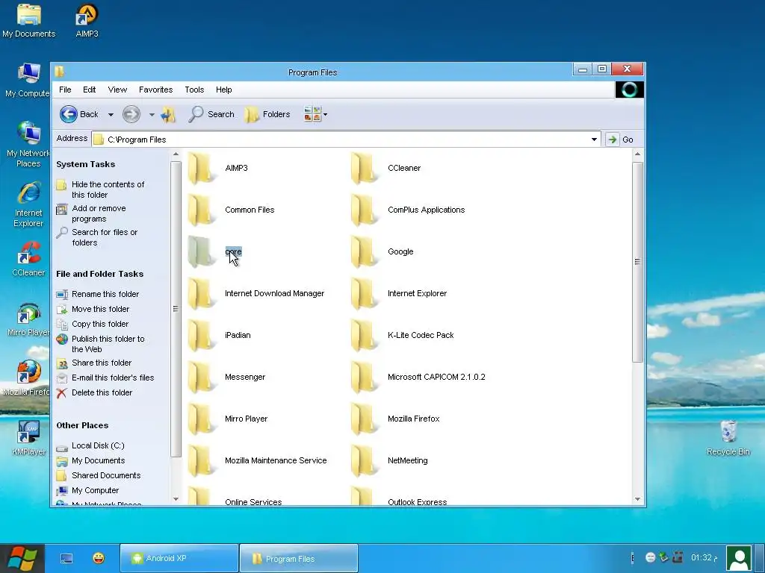Select the AIMP3 folder icon
The height and width of the screenshot is (573, 765).
202,168
